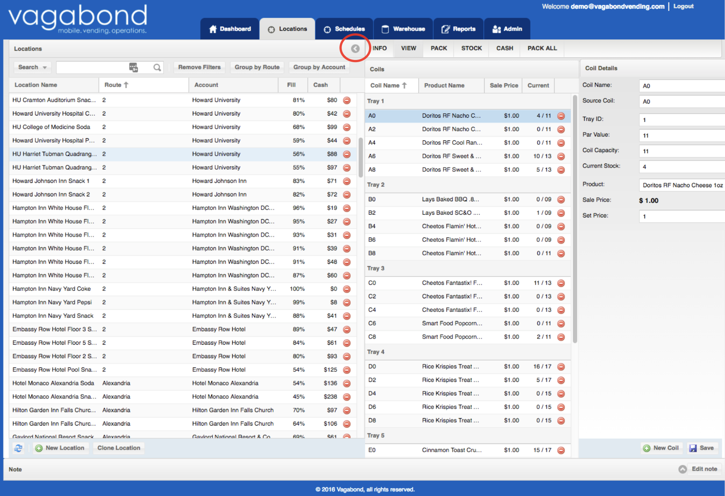The height and width of the screenshot is (496, 725).
Task: Sort by Location Name column header
Action: point(54,85)
